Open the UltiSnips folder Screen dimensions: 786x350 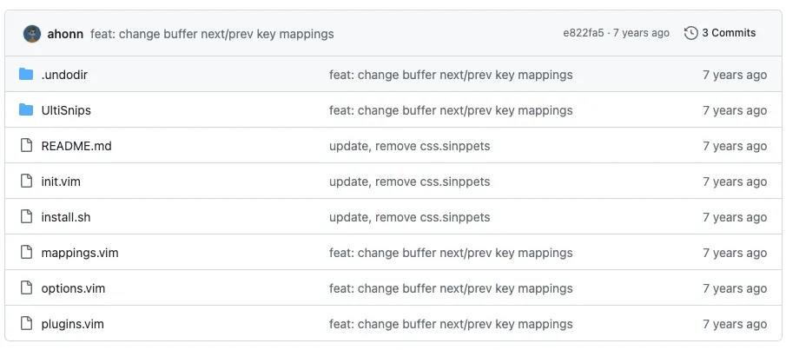tap(66, 110)
